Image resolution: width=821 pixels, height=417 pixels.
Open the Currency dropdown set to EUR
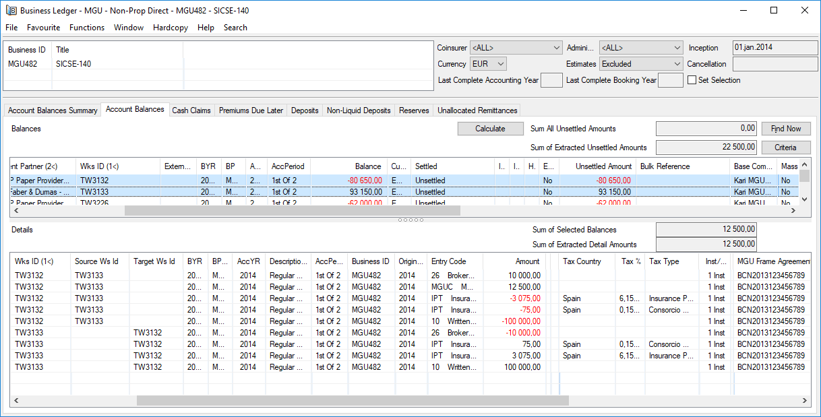tap(502, 63)
